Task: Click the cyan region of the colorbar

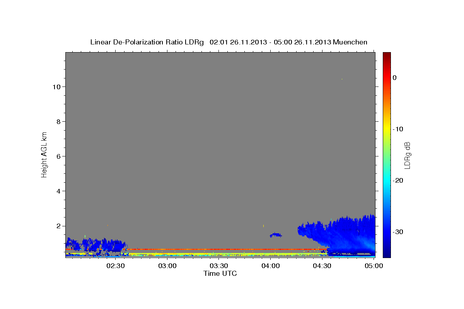Action: pyautogui.click(x=387, y=180)
